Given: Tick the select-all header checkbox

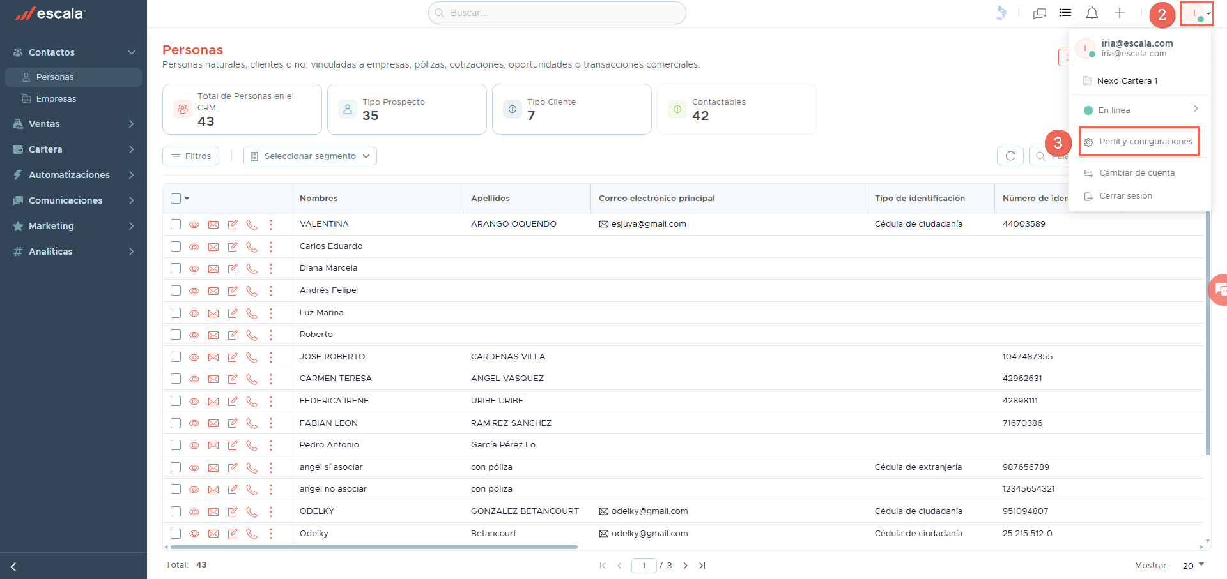Looking at the screenshot, I should coord(176,199).
